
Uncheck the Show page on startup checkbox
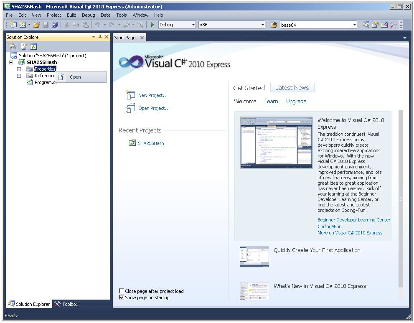click(x=122, y=298)
